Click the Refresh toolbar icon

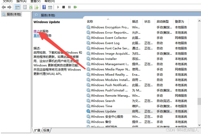(x=31, y=7)
